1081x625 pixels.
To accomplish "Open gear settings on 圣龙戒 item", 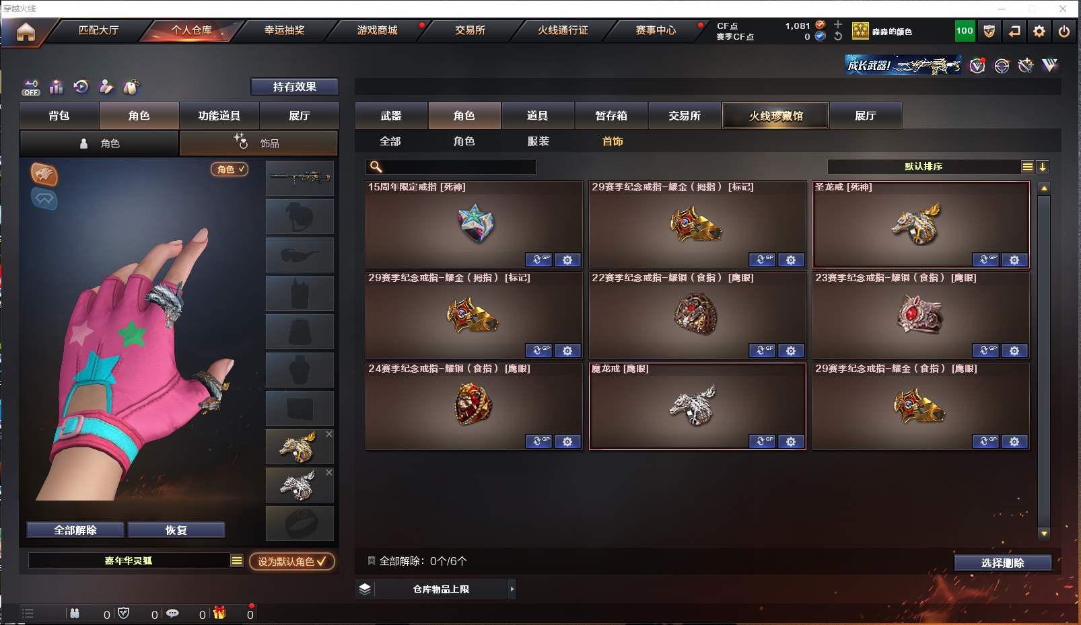I will coord(1014,260).
